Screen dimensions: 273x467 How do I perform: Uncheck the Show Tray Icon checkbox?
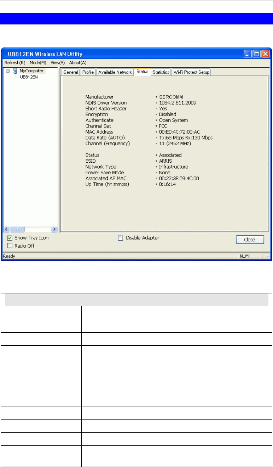tap(10, 238)
